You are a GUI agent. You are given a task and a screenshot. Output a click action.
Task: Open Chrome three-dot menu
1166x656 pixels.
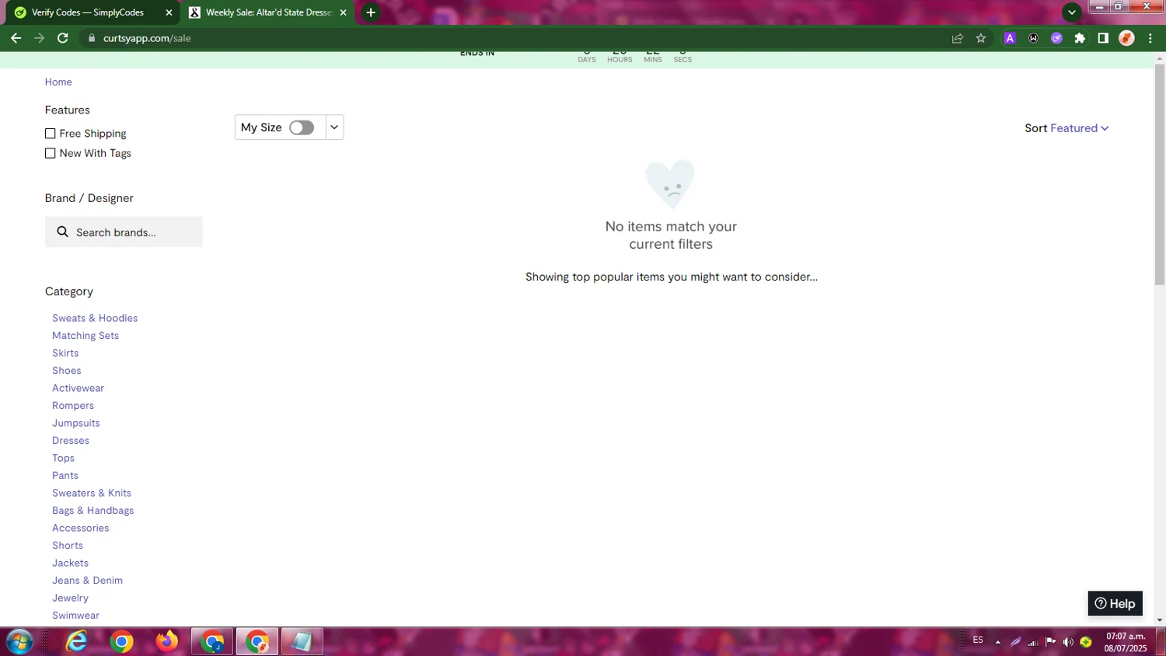[x=1150, y=38]
